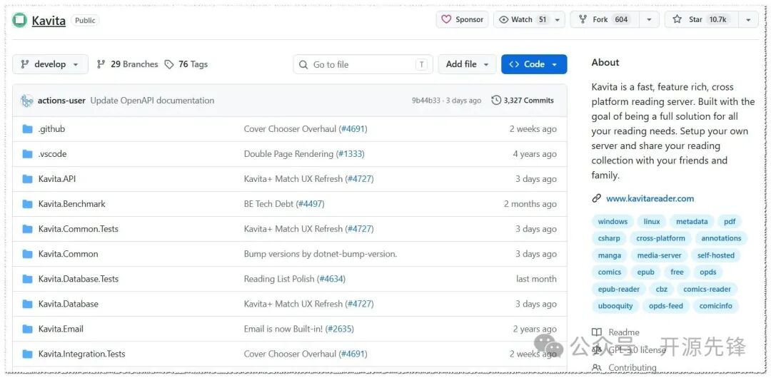Open the Fork options dropdown arrow

click(x=649, y=20)
